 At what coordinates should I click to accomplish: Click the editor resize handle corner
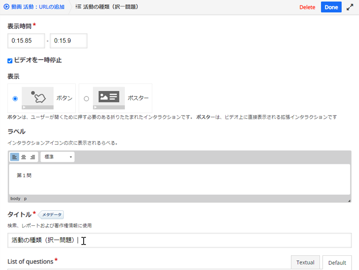[x=349, y=201]
